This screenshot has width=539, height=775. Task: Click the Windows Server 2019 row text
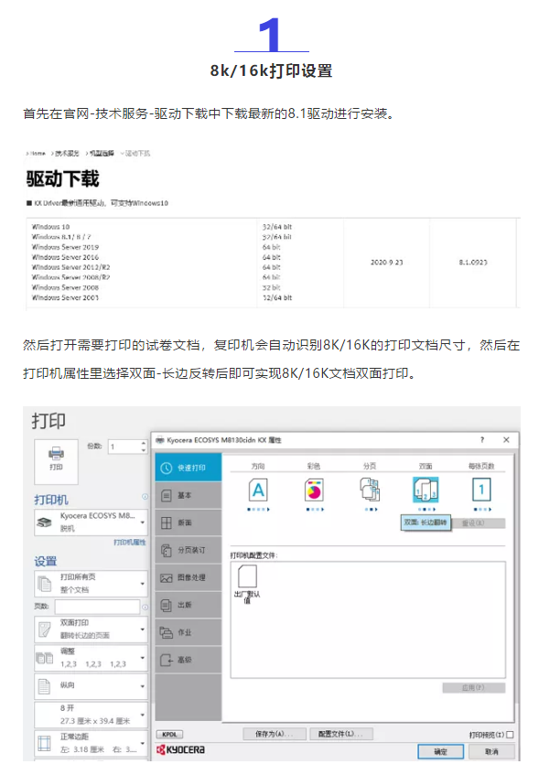(65, 247)
